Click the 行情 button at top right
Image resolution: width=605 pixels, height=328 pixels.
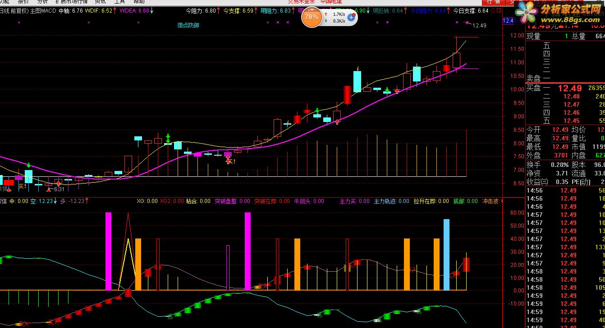pos(494,2)
